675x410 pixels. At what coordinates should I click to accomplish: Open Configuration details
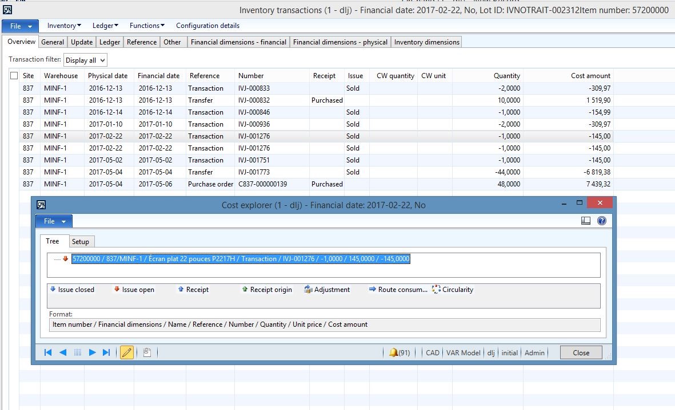point(207,26)
